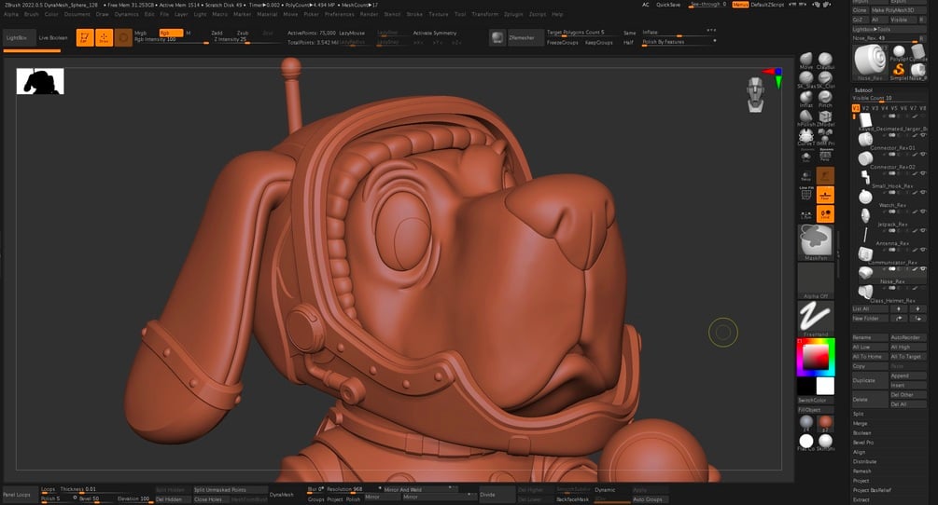Select the large Nose_Rex tool thumbnail
Screen dimensions: 938x505
[x=871, y=61]
